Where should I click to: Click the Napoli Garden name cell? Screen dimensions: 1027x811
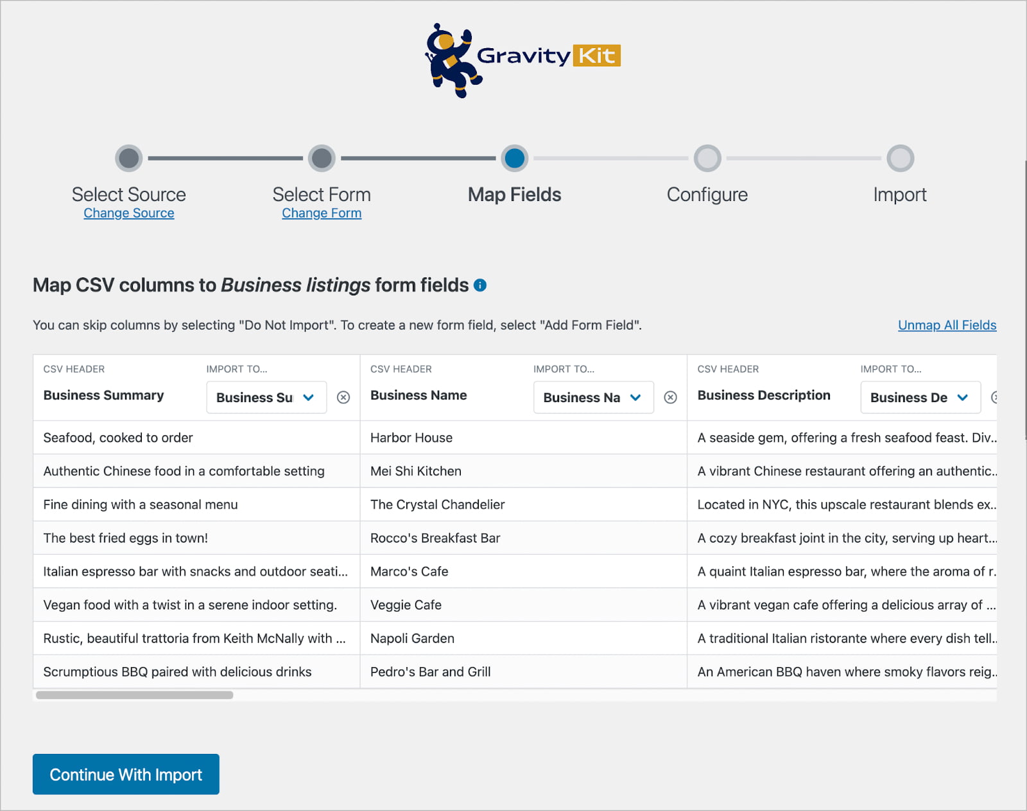click(524, 638)
